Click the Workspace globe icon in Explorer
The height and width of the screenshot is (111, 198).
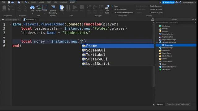(160, 26)
